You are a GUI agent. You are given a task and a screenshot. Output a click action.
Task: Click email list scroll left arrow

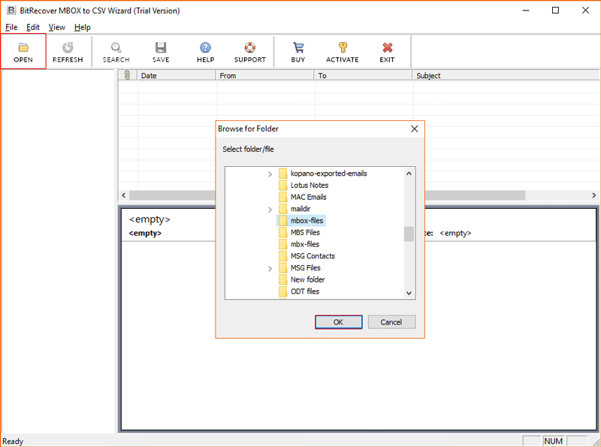pos(123,195)
